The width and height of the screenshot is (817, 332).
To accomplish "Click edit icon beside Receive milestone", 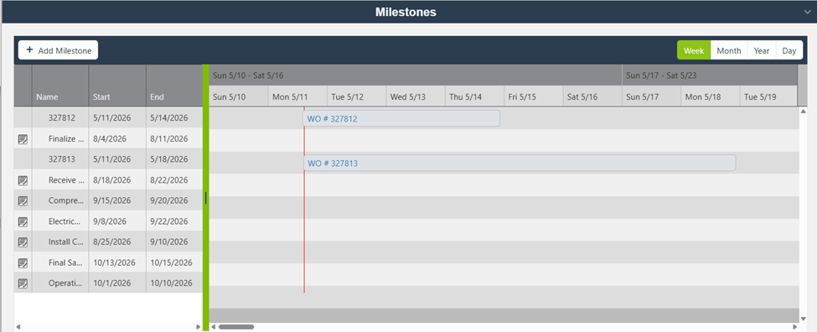I will coord(23,180).
